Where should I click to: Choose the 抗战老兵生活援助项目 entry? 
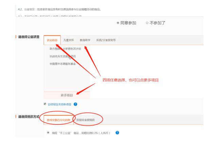(x=62, y=56)
